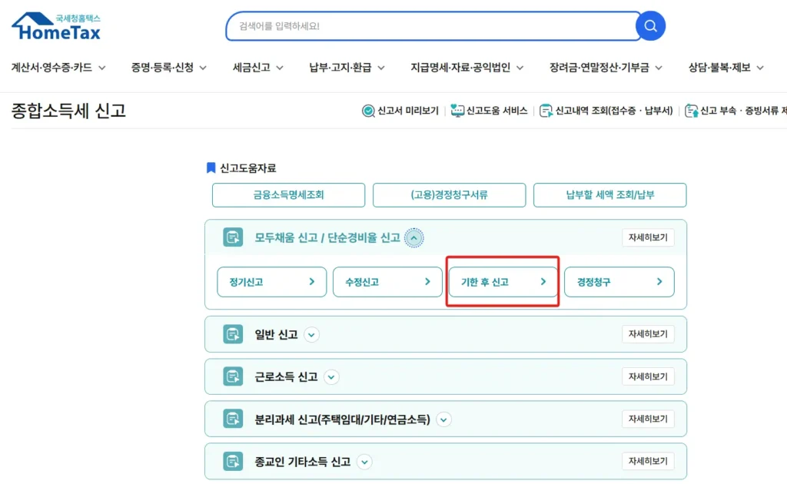Open the 증명·등록·신청 menu
The image size is (787, 484).
click(x=168, y=67)
